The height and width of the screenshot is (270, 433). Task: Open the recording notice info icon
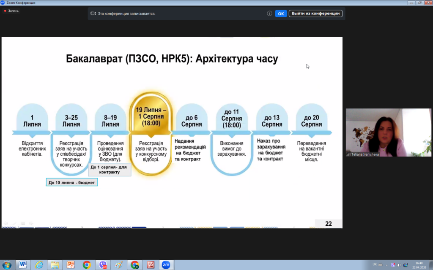coord(269,13)
